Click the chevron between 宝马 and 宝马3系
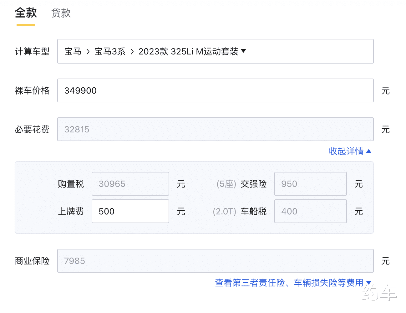The height and width of the screenshot is (313, 406). pos(88,52)
